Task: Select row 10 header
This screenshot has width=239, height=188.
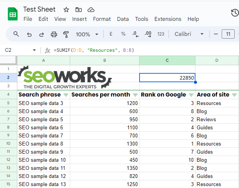Action: coord(8,144)
